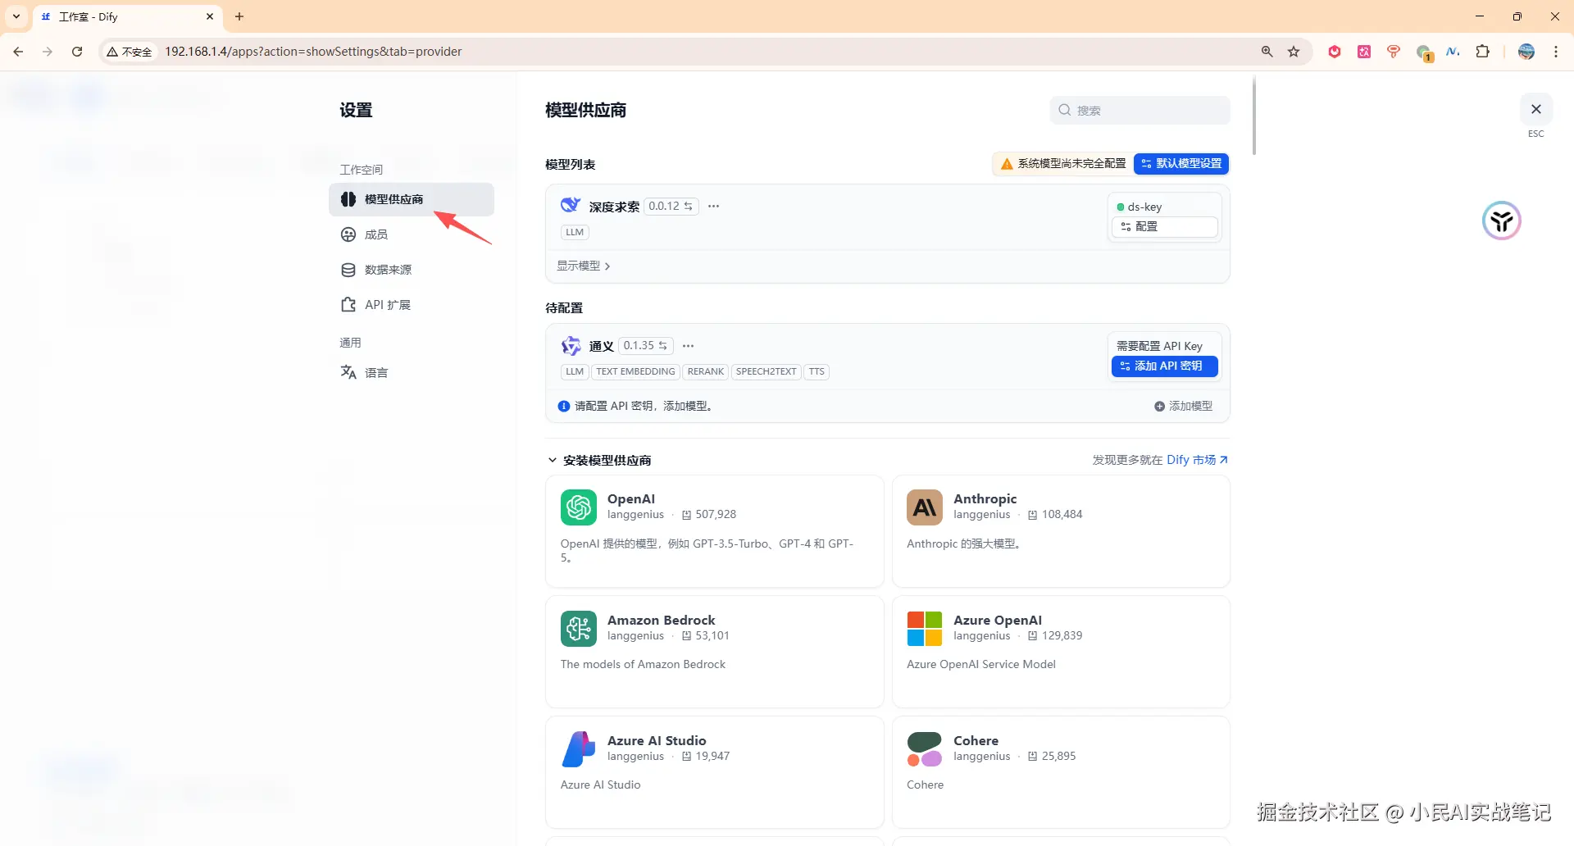Open a new browser tab

point(239,16)
